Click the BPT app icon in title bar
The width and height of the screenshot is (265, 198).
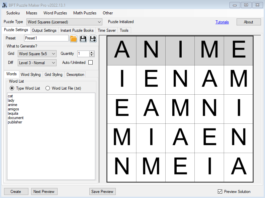point(5,5)
